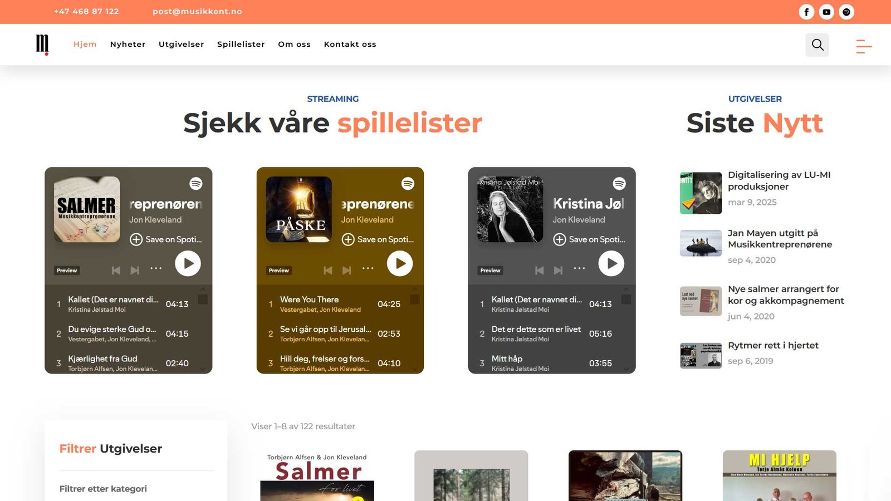Open the Spillelister menu item
This screenshot has width=891, height=501.
tap(241, 45)
